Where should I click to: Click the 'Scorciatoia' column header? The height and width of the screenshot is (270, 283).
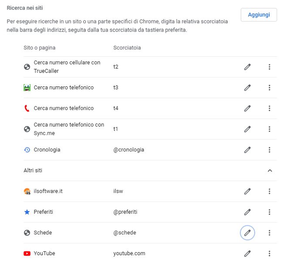tap(127, 48)
